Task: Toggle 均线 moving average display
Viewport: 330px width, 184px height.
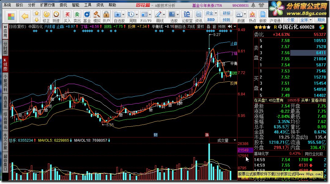Action: point(191,27)
